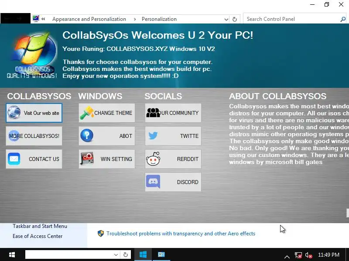The image size is (349, 261).
Task: Open Visit Our web site button
Action: [x=34, y=113]
